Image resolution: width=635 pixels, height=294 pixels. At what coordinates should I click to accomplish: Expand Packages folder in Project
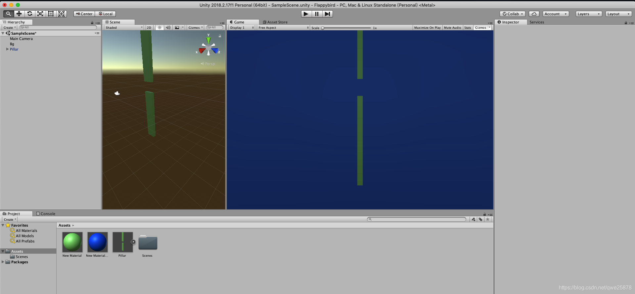(x=3, y=262)
